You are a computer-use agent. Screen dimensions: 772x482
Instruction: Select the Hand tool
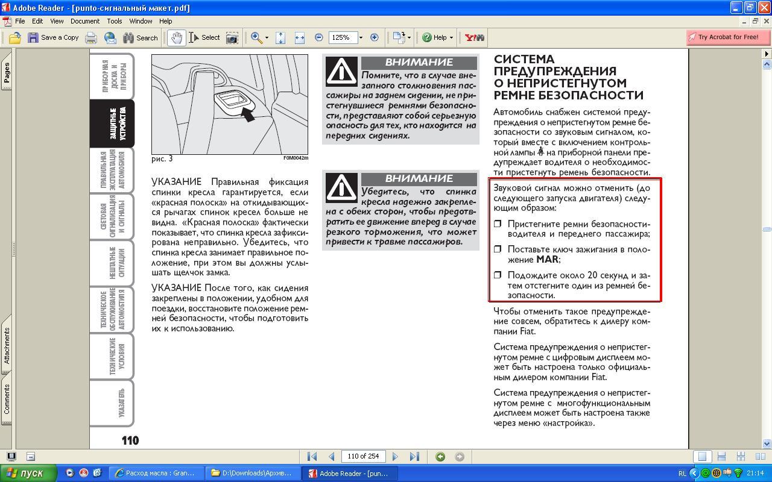(x=176, y=37)
